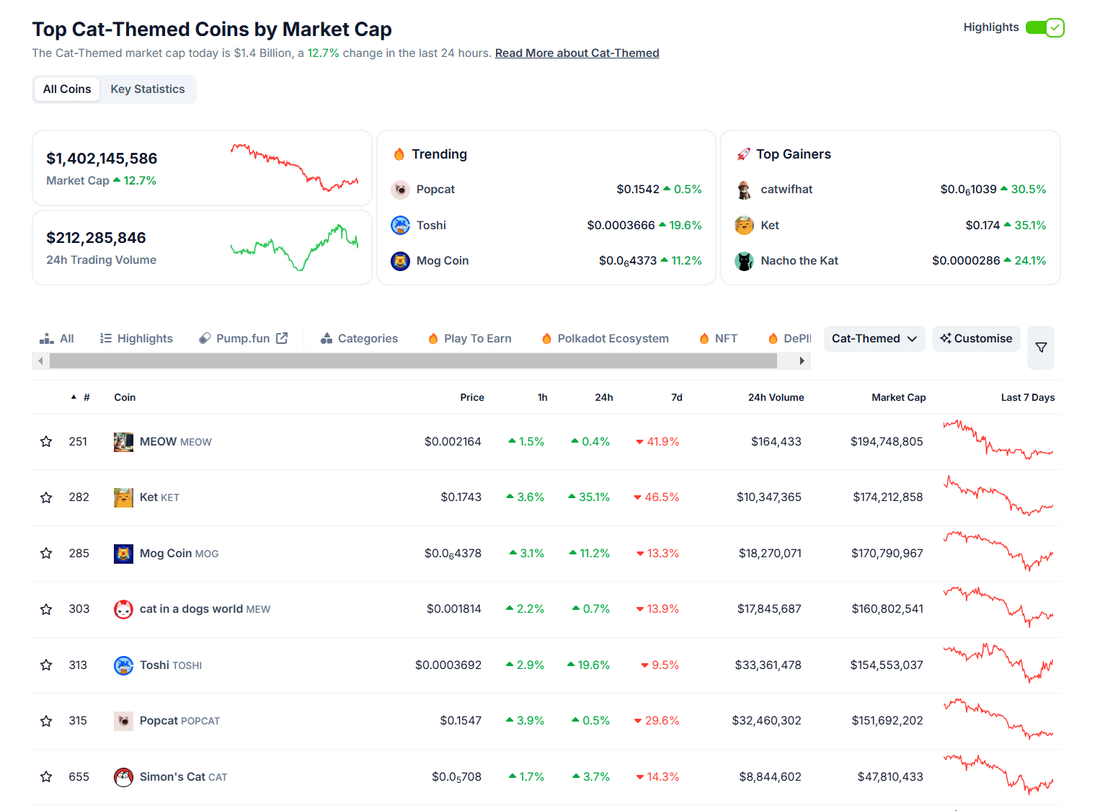
Task: Open Read More about Cat-Themed link
Action: tap(577, 53)
